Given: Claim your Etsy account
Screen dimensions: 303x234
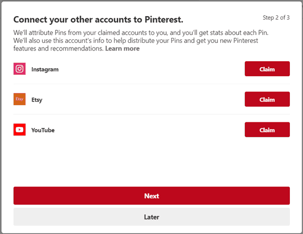Looking at the screenshot, I should [267, 99].
